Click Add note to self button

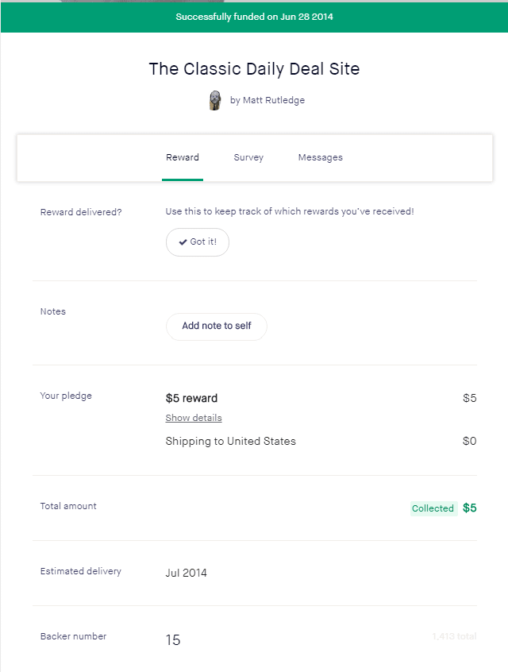click(217, 326)
